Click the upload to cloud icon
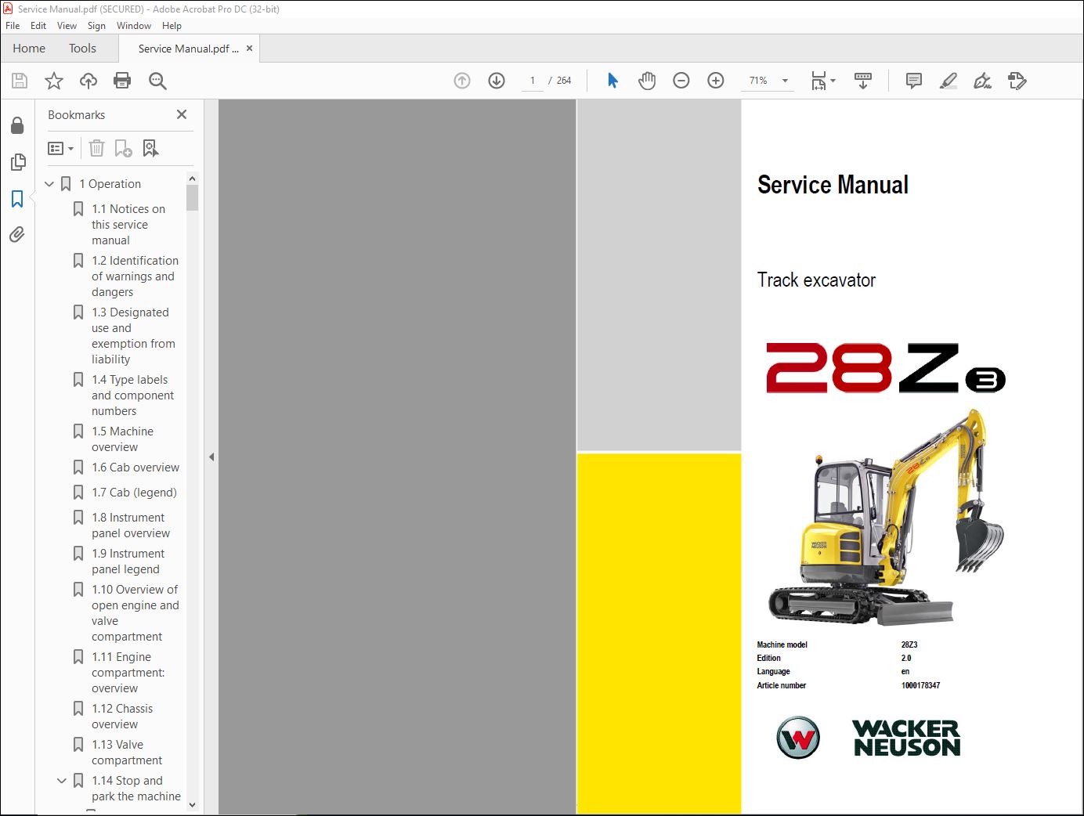Image resolution: width=1084 pixels, height=816 pixels. click(89, 81)
